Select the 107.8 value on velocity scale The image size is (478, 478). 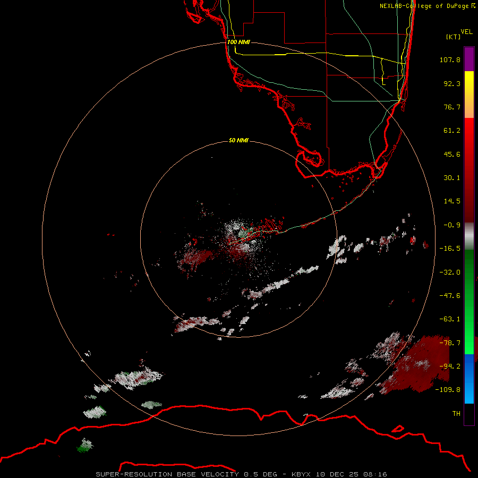[450, 59]
